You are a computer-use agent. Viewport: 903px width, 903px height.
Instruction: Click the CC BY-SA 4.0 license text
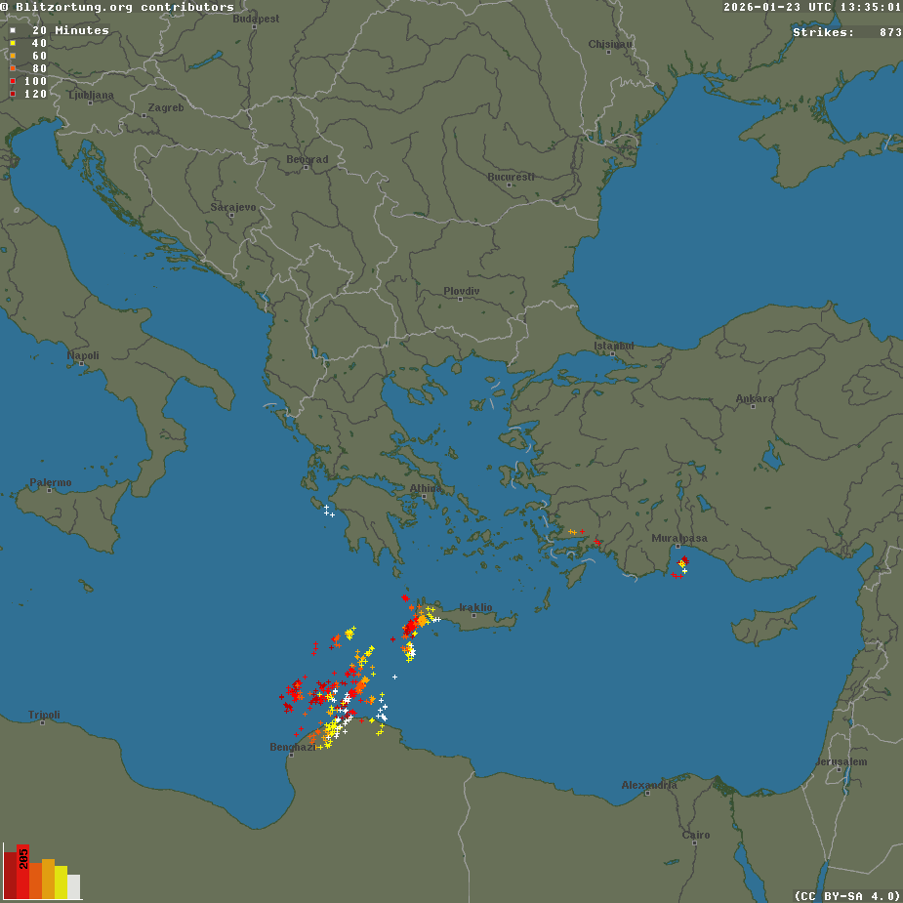(x=846, y=895)
